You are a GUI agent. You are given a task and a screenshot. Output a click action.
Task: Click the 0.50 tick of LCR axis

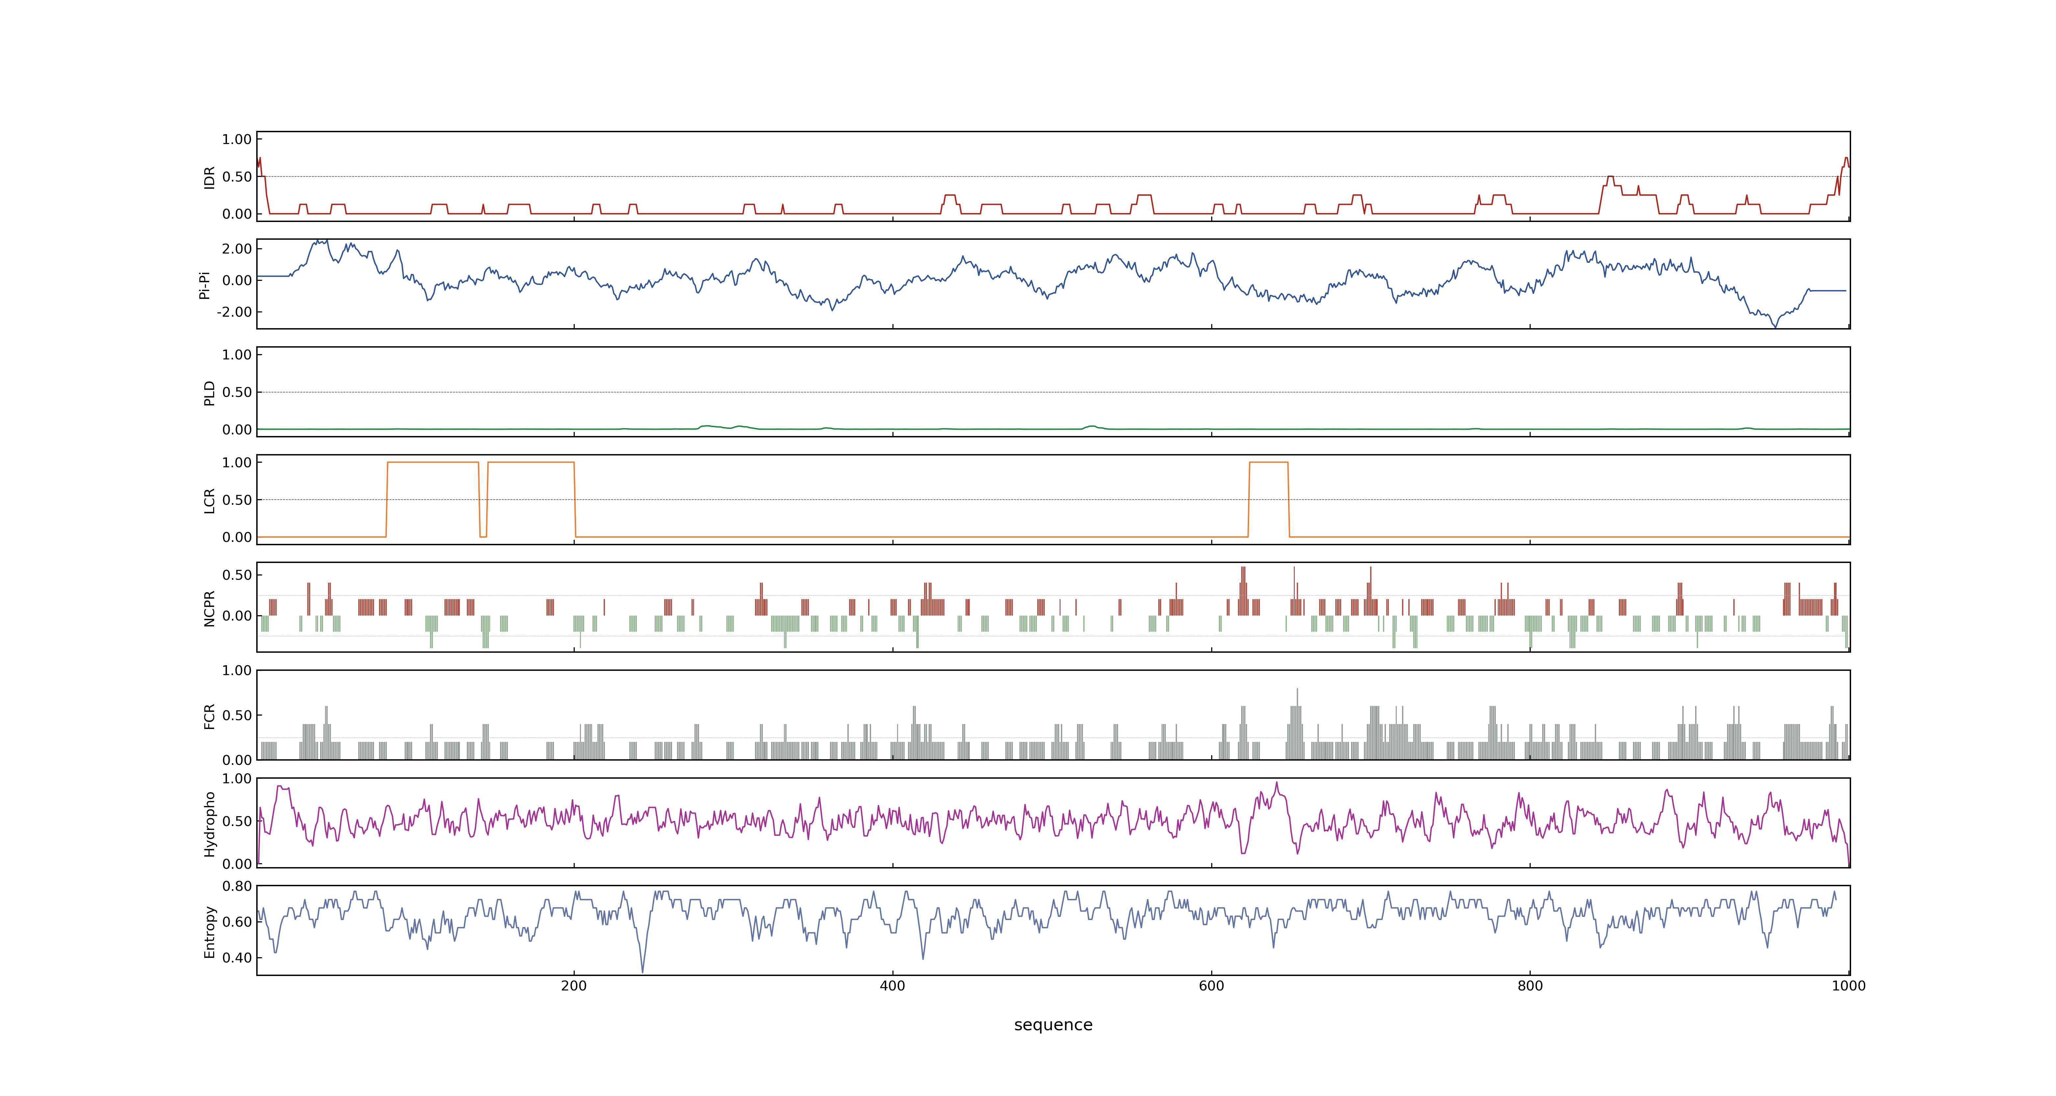(x=237, y=500)
